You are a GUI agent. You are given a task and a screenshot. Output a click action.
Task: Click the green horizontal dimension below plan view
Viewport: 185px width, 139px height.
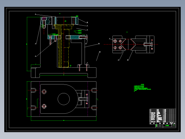[x=64, y=120]
